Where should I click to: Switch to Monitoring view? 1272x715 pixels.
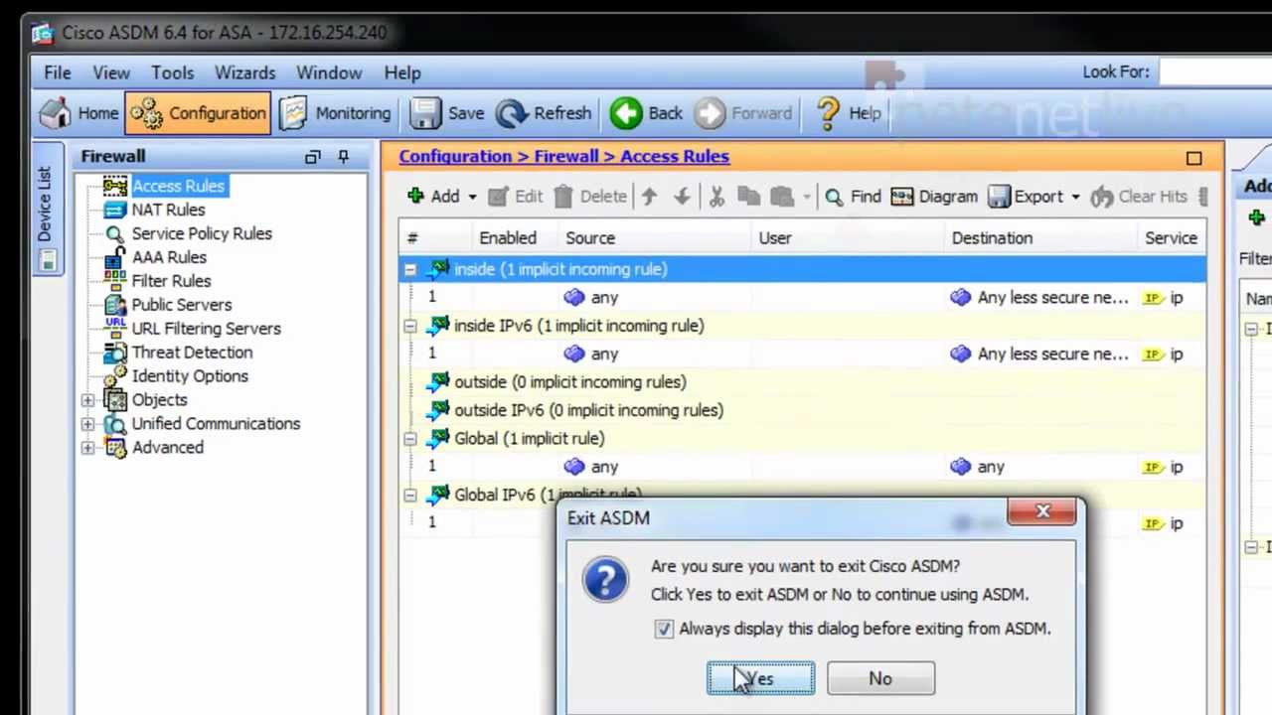(335, 113)
